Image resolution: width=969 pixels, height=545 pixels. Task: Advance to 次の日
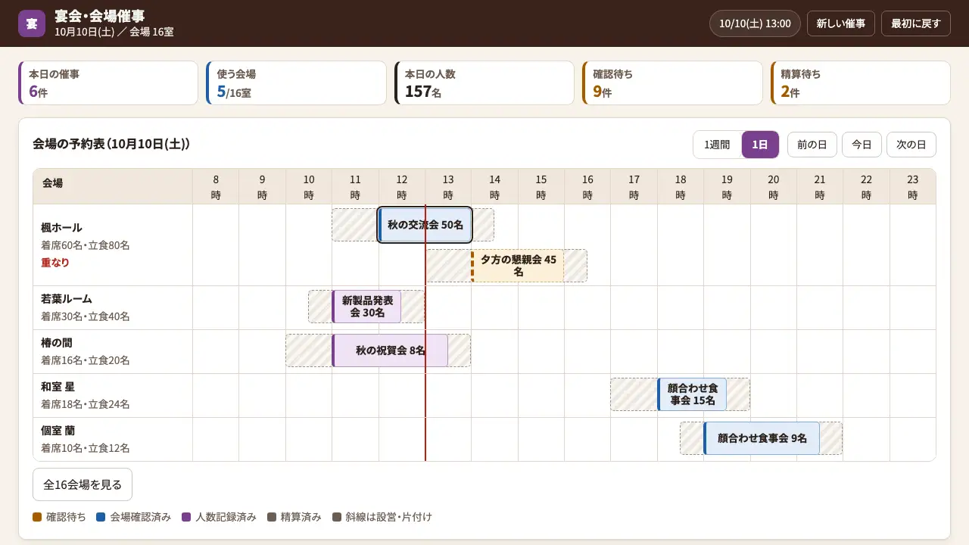pyautogui.click(x=911, y=145)
